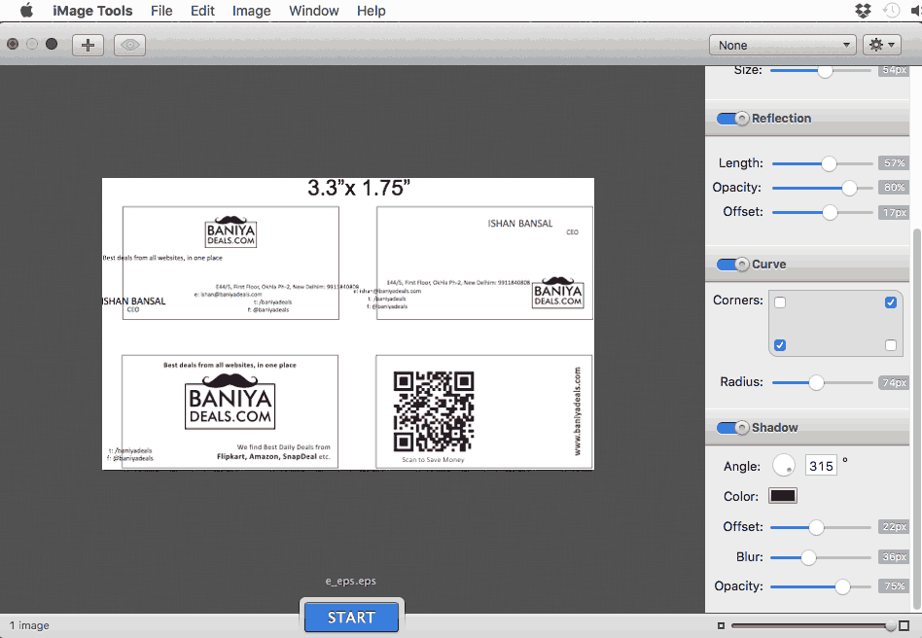Screen dimensions: 922x638
Task: Click the red close window button
Action: 13,44
